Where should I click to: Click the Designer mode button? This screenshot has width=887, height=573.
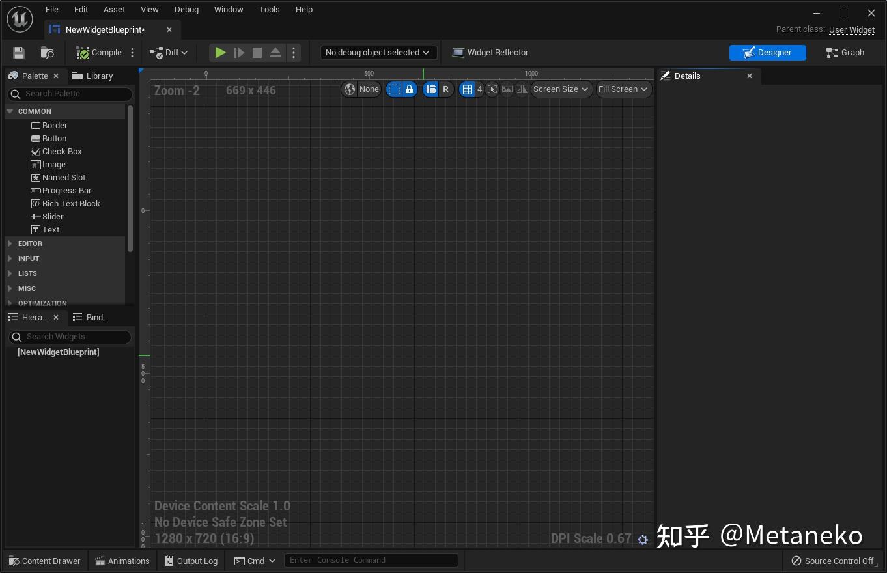[768, 52]
